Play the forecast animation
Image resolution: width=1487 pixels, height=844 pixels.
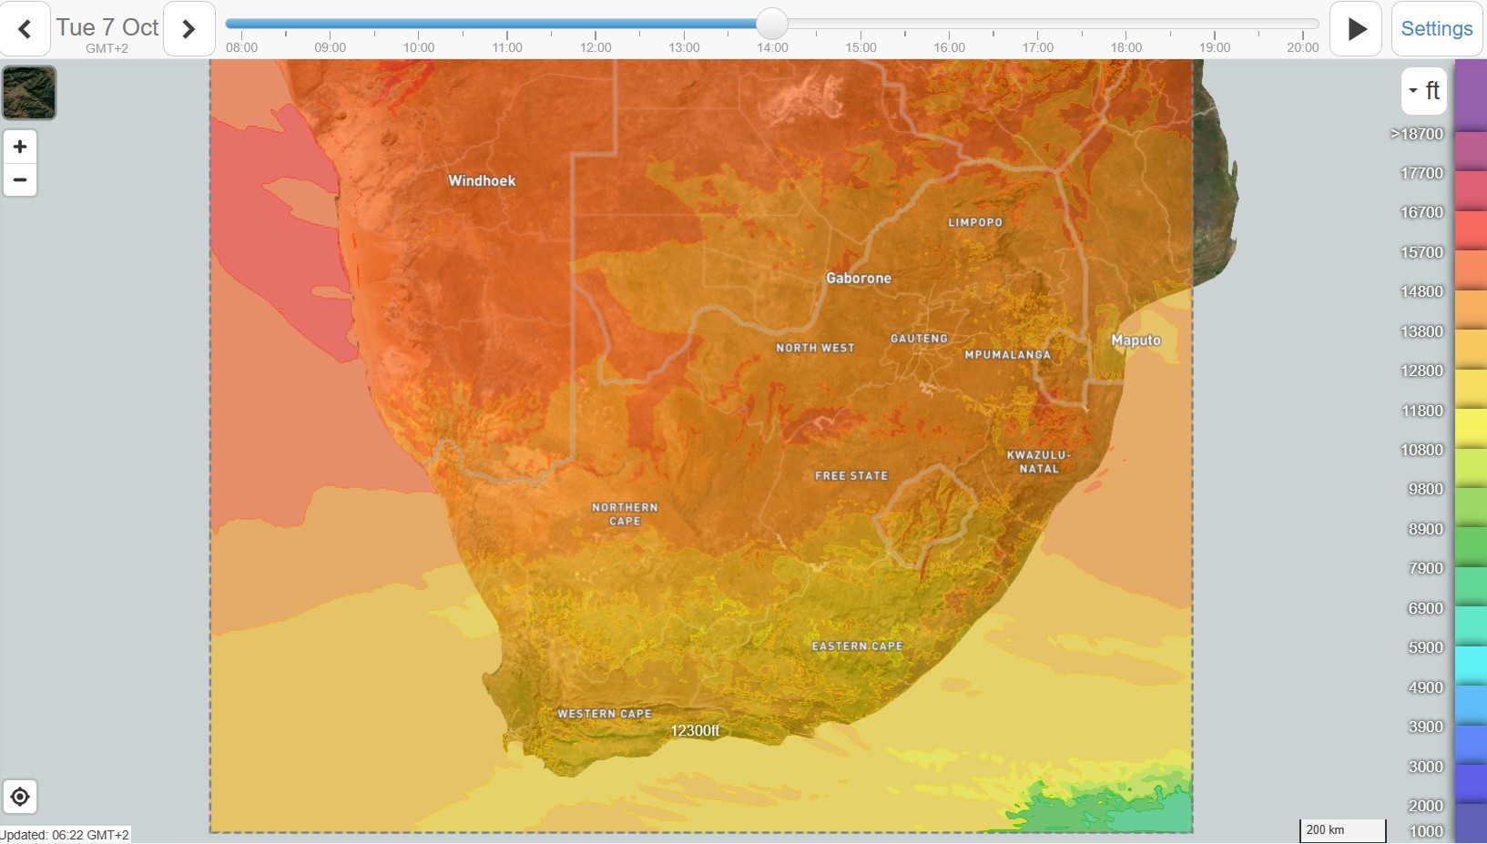[x=1356, y=29]
